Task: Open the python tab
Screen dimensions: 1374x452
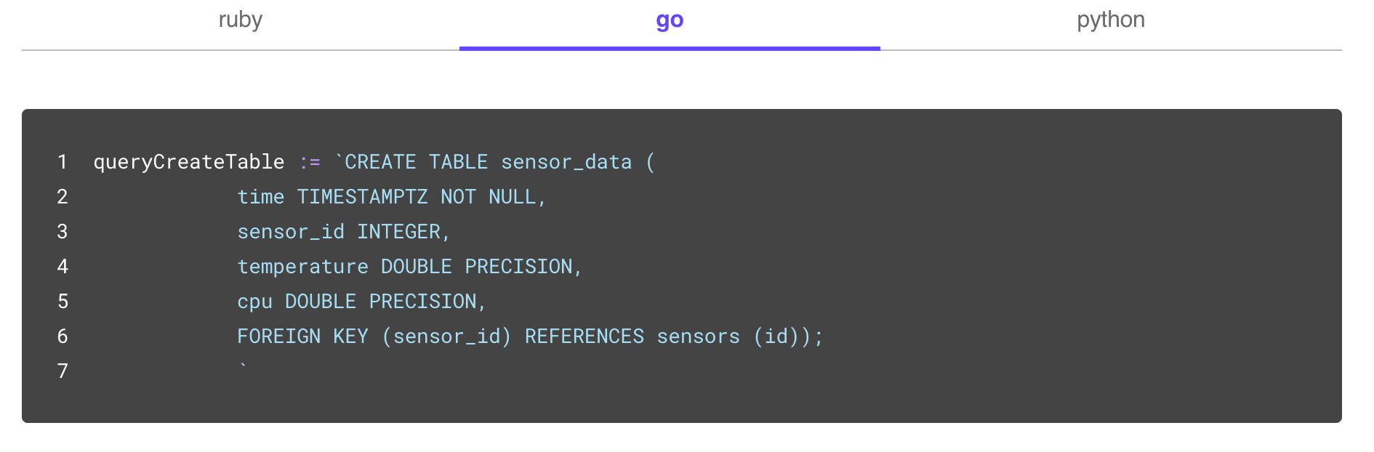Action: (1111, 20)
